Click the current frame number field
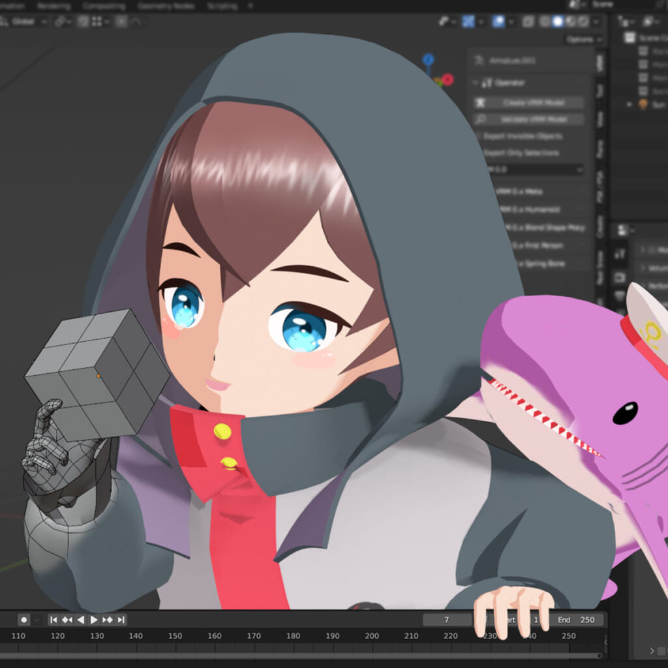Viewport: 668px width, 668px height. [447, 620]
